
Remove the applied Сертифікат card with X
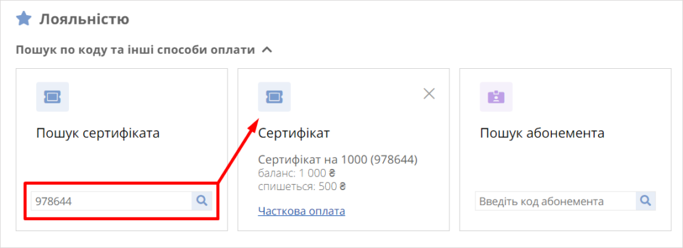(429, 93)
